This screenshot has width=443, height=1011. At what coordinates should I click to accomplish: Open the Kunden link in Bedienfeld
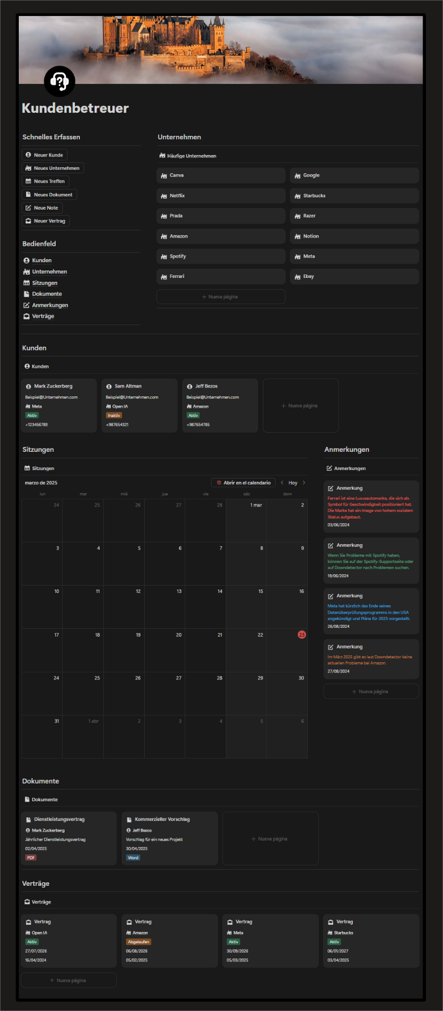tap(42, 260)
